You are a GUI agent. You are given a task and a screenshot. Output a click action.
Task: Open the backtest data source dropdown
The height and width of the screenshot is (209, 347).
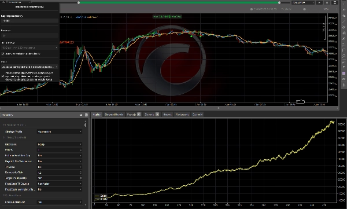29,67
